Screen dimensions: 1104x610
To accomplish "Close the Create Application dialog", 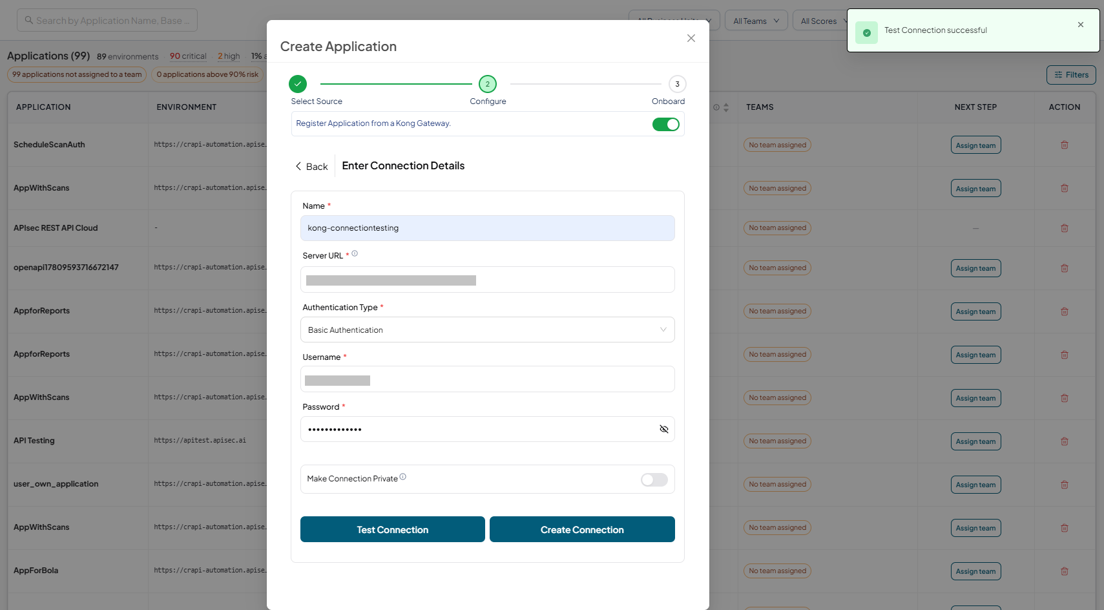I will pyautogui.click(x=691, y=38).
